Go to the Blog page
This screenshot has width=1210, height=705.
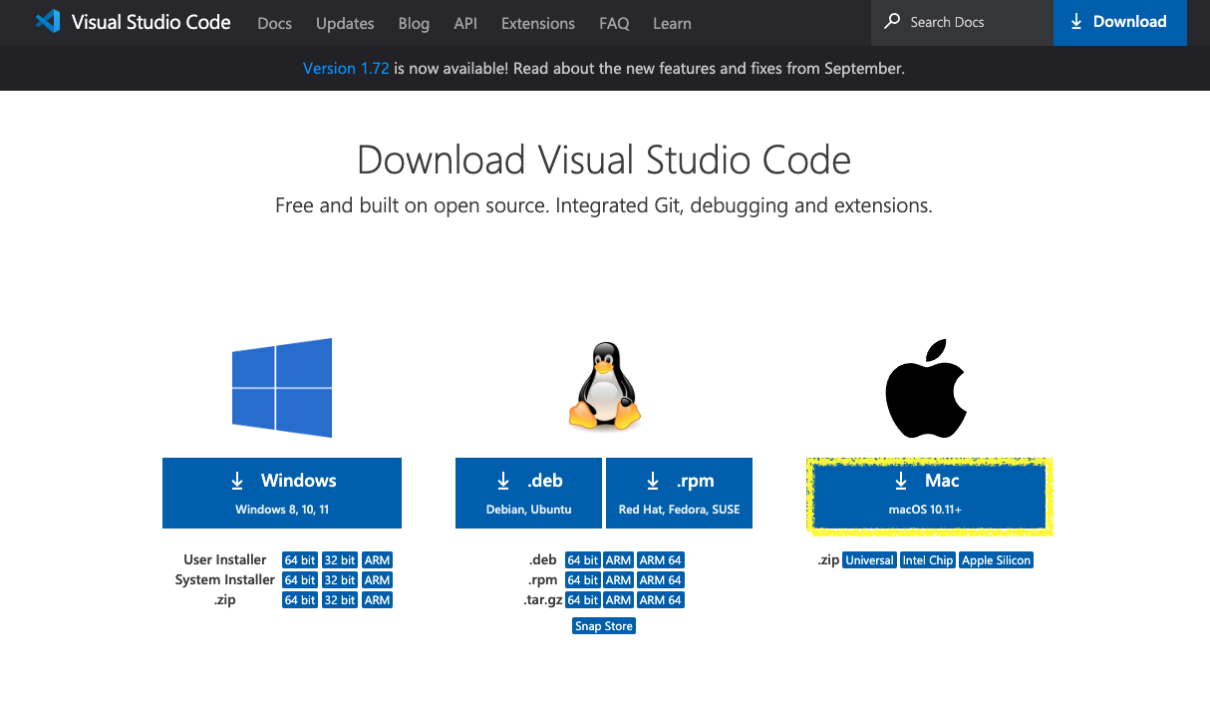pyautogui.click(x=414, y=23)
